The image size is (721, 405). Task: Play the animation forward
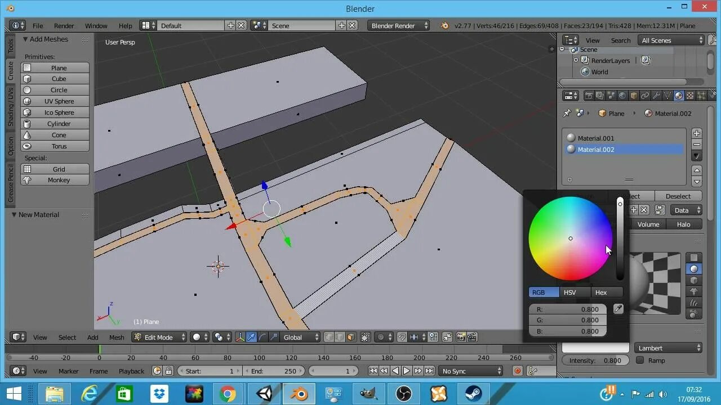(x=407, y=371)
